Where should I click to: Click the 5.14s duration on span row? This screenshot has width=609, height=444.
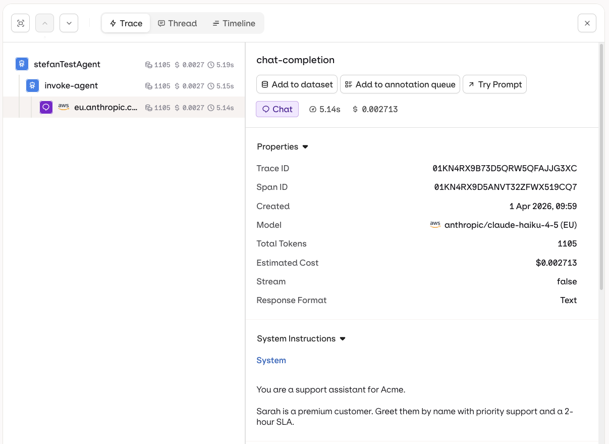point(225,108)
